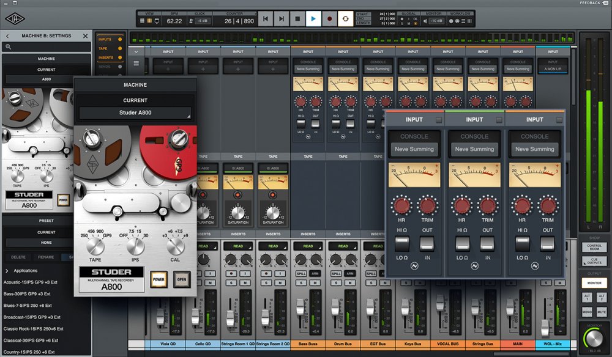Image resolution: width=612 pixels, height=357 pixels.
Task: Toggle the MONO monitor button
Action: click(x=587, y=312)
